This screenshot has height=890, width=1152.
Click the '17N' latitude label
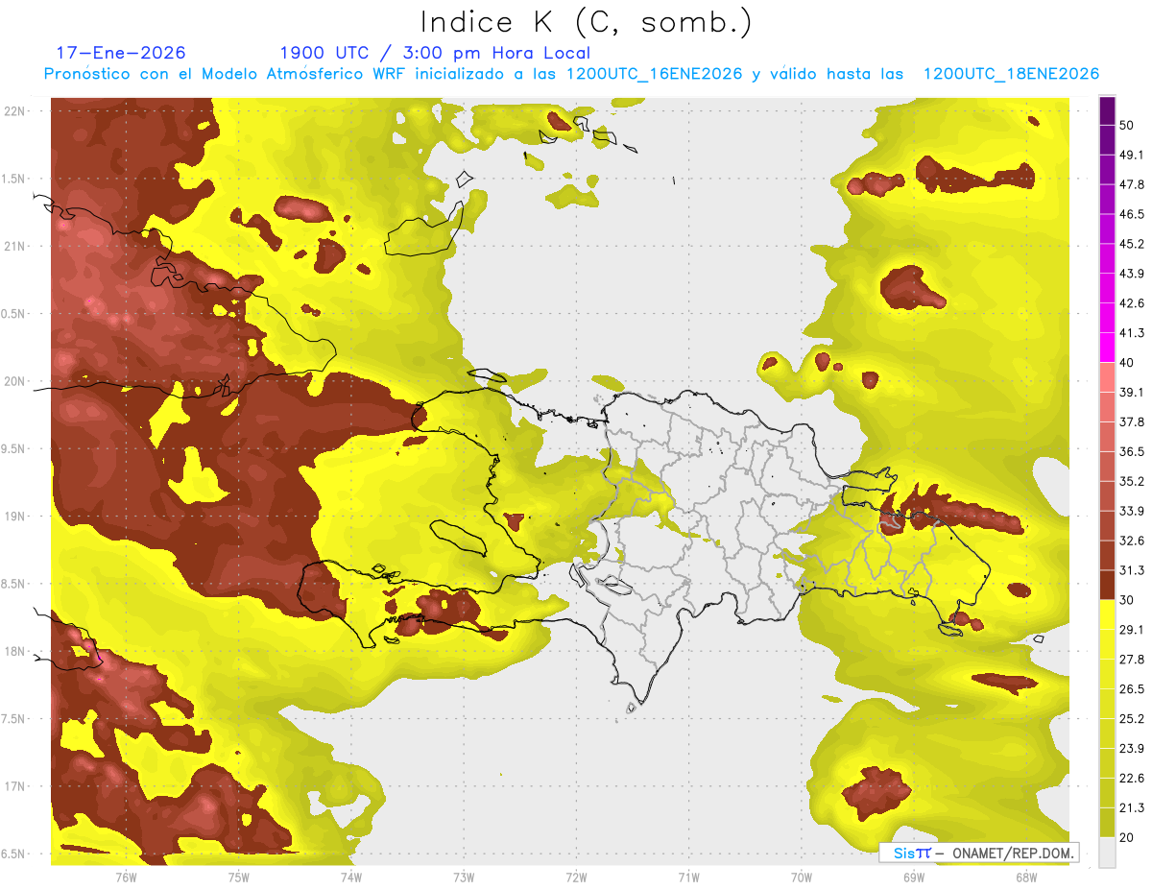[x=15, y=786]
